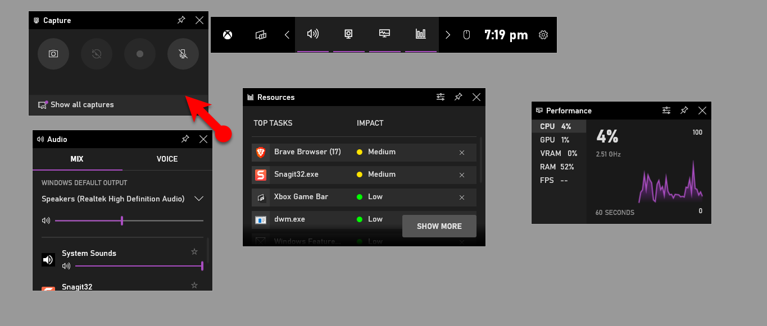Go to previous widgets with left chevron
This screenshot has height=326, width=767.
(287, 35)
